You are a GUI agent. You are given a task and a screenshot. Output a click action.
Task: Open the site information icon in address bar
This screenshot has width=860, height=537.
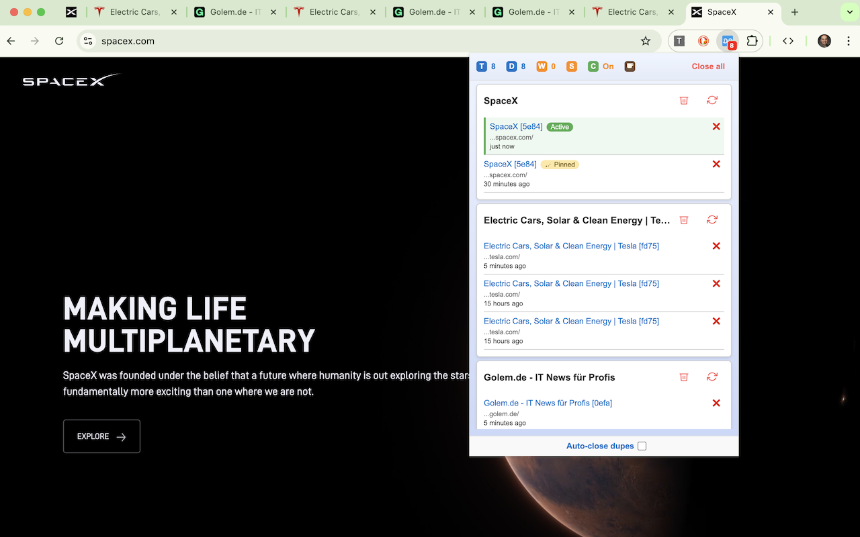tap(88, 41)
